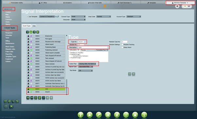This screenshot has width=197, height=119.
Task: Open the calculator icon in bottom dock
Action: tap(108, 115)
